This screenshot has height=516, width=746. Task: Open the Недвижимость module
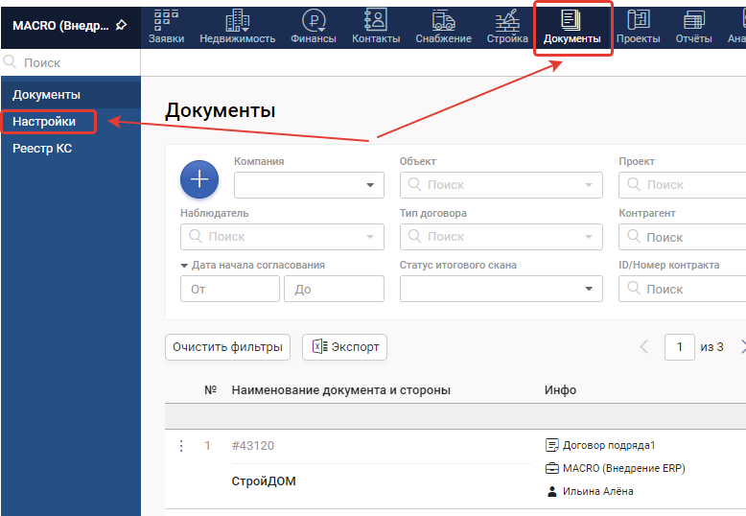point(237,27)
